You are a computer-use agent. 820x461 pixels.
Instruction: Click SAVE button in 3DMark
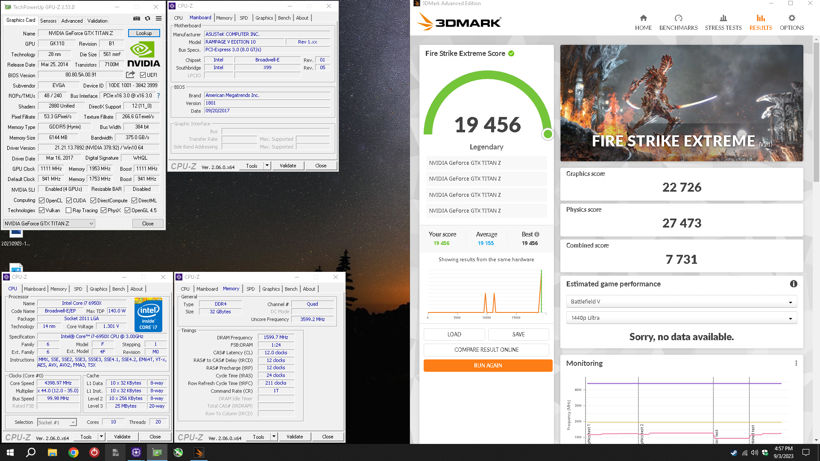tap(518, 334)
